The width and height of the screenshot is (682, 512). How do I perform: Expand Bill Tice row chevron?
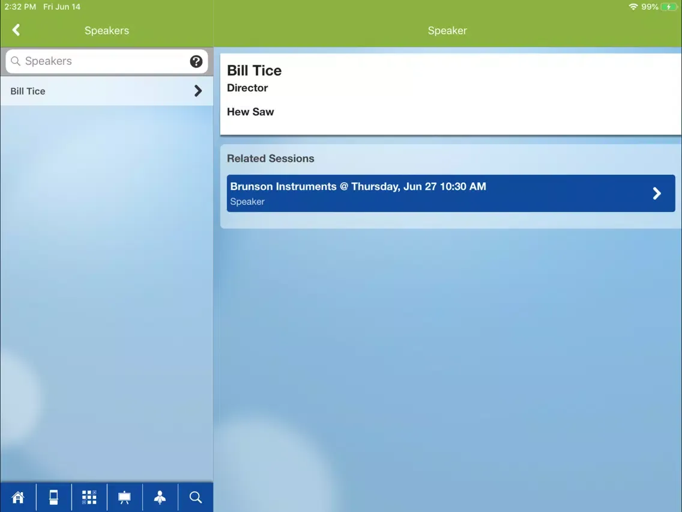pyautogui.click(x=198, y=91)
